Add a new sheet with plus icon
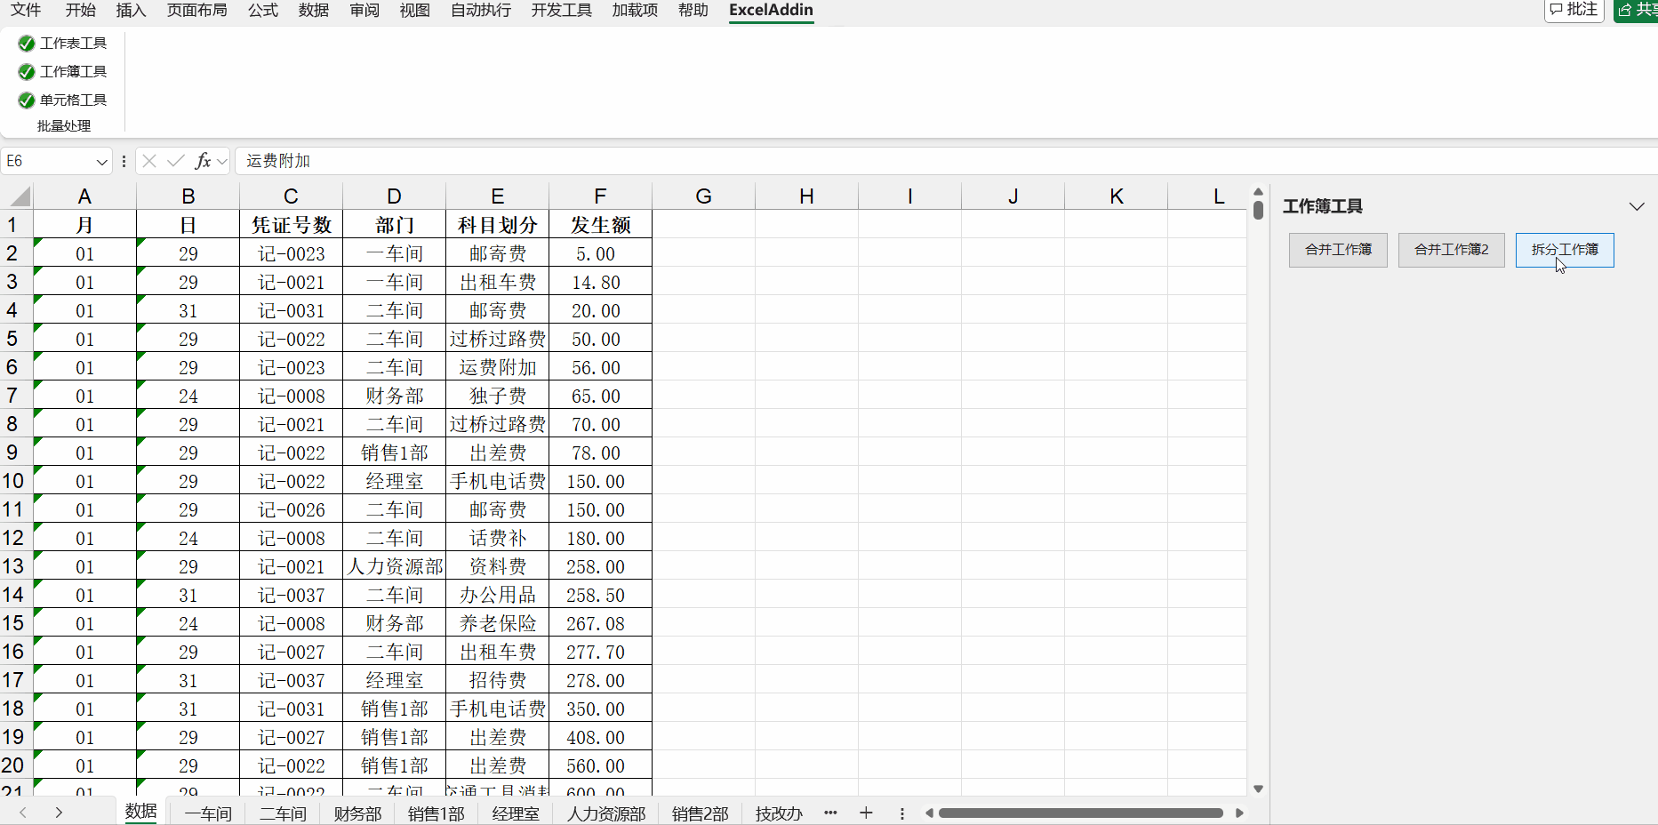This screenshot has width=1658, height=825. pos(866,813)
